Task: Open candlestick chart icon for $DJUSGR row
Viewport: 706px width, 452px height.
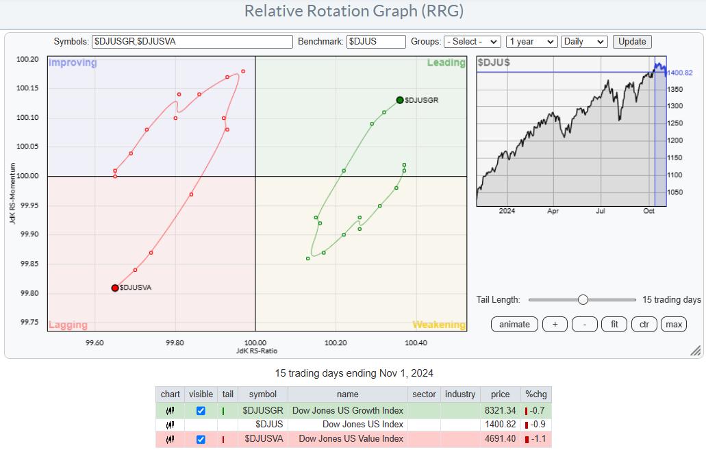Action: (x=169, y=411)
